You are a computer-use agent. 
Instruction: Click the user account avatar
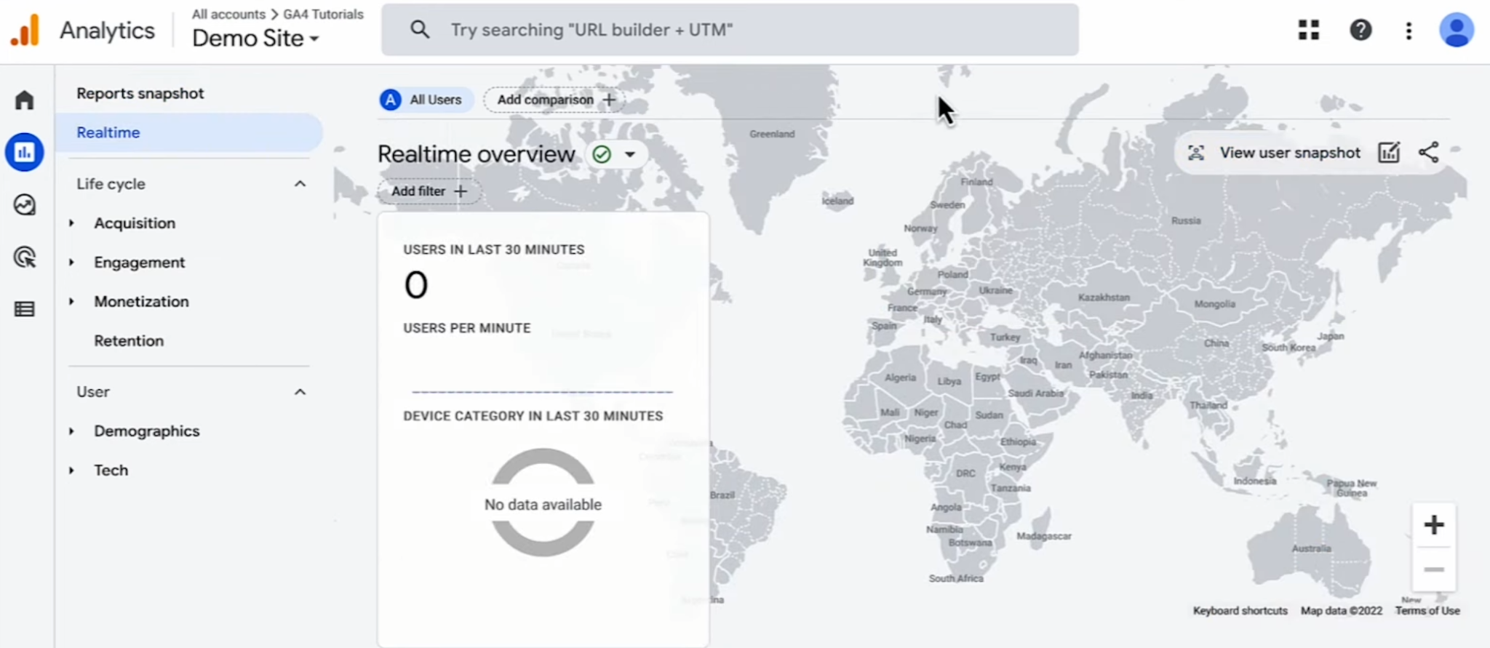pyautogui.click(x=1457, y=30)
